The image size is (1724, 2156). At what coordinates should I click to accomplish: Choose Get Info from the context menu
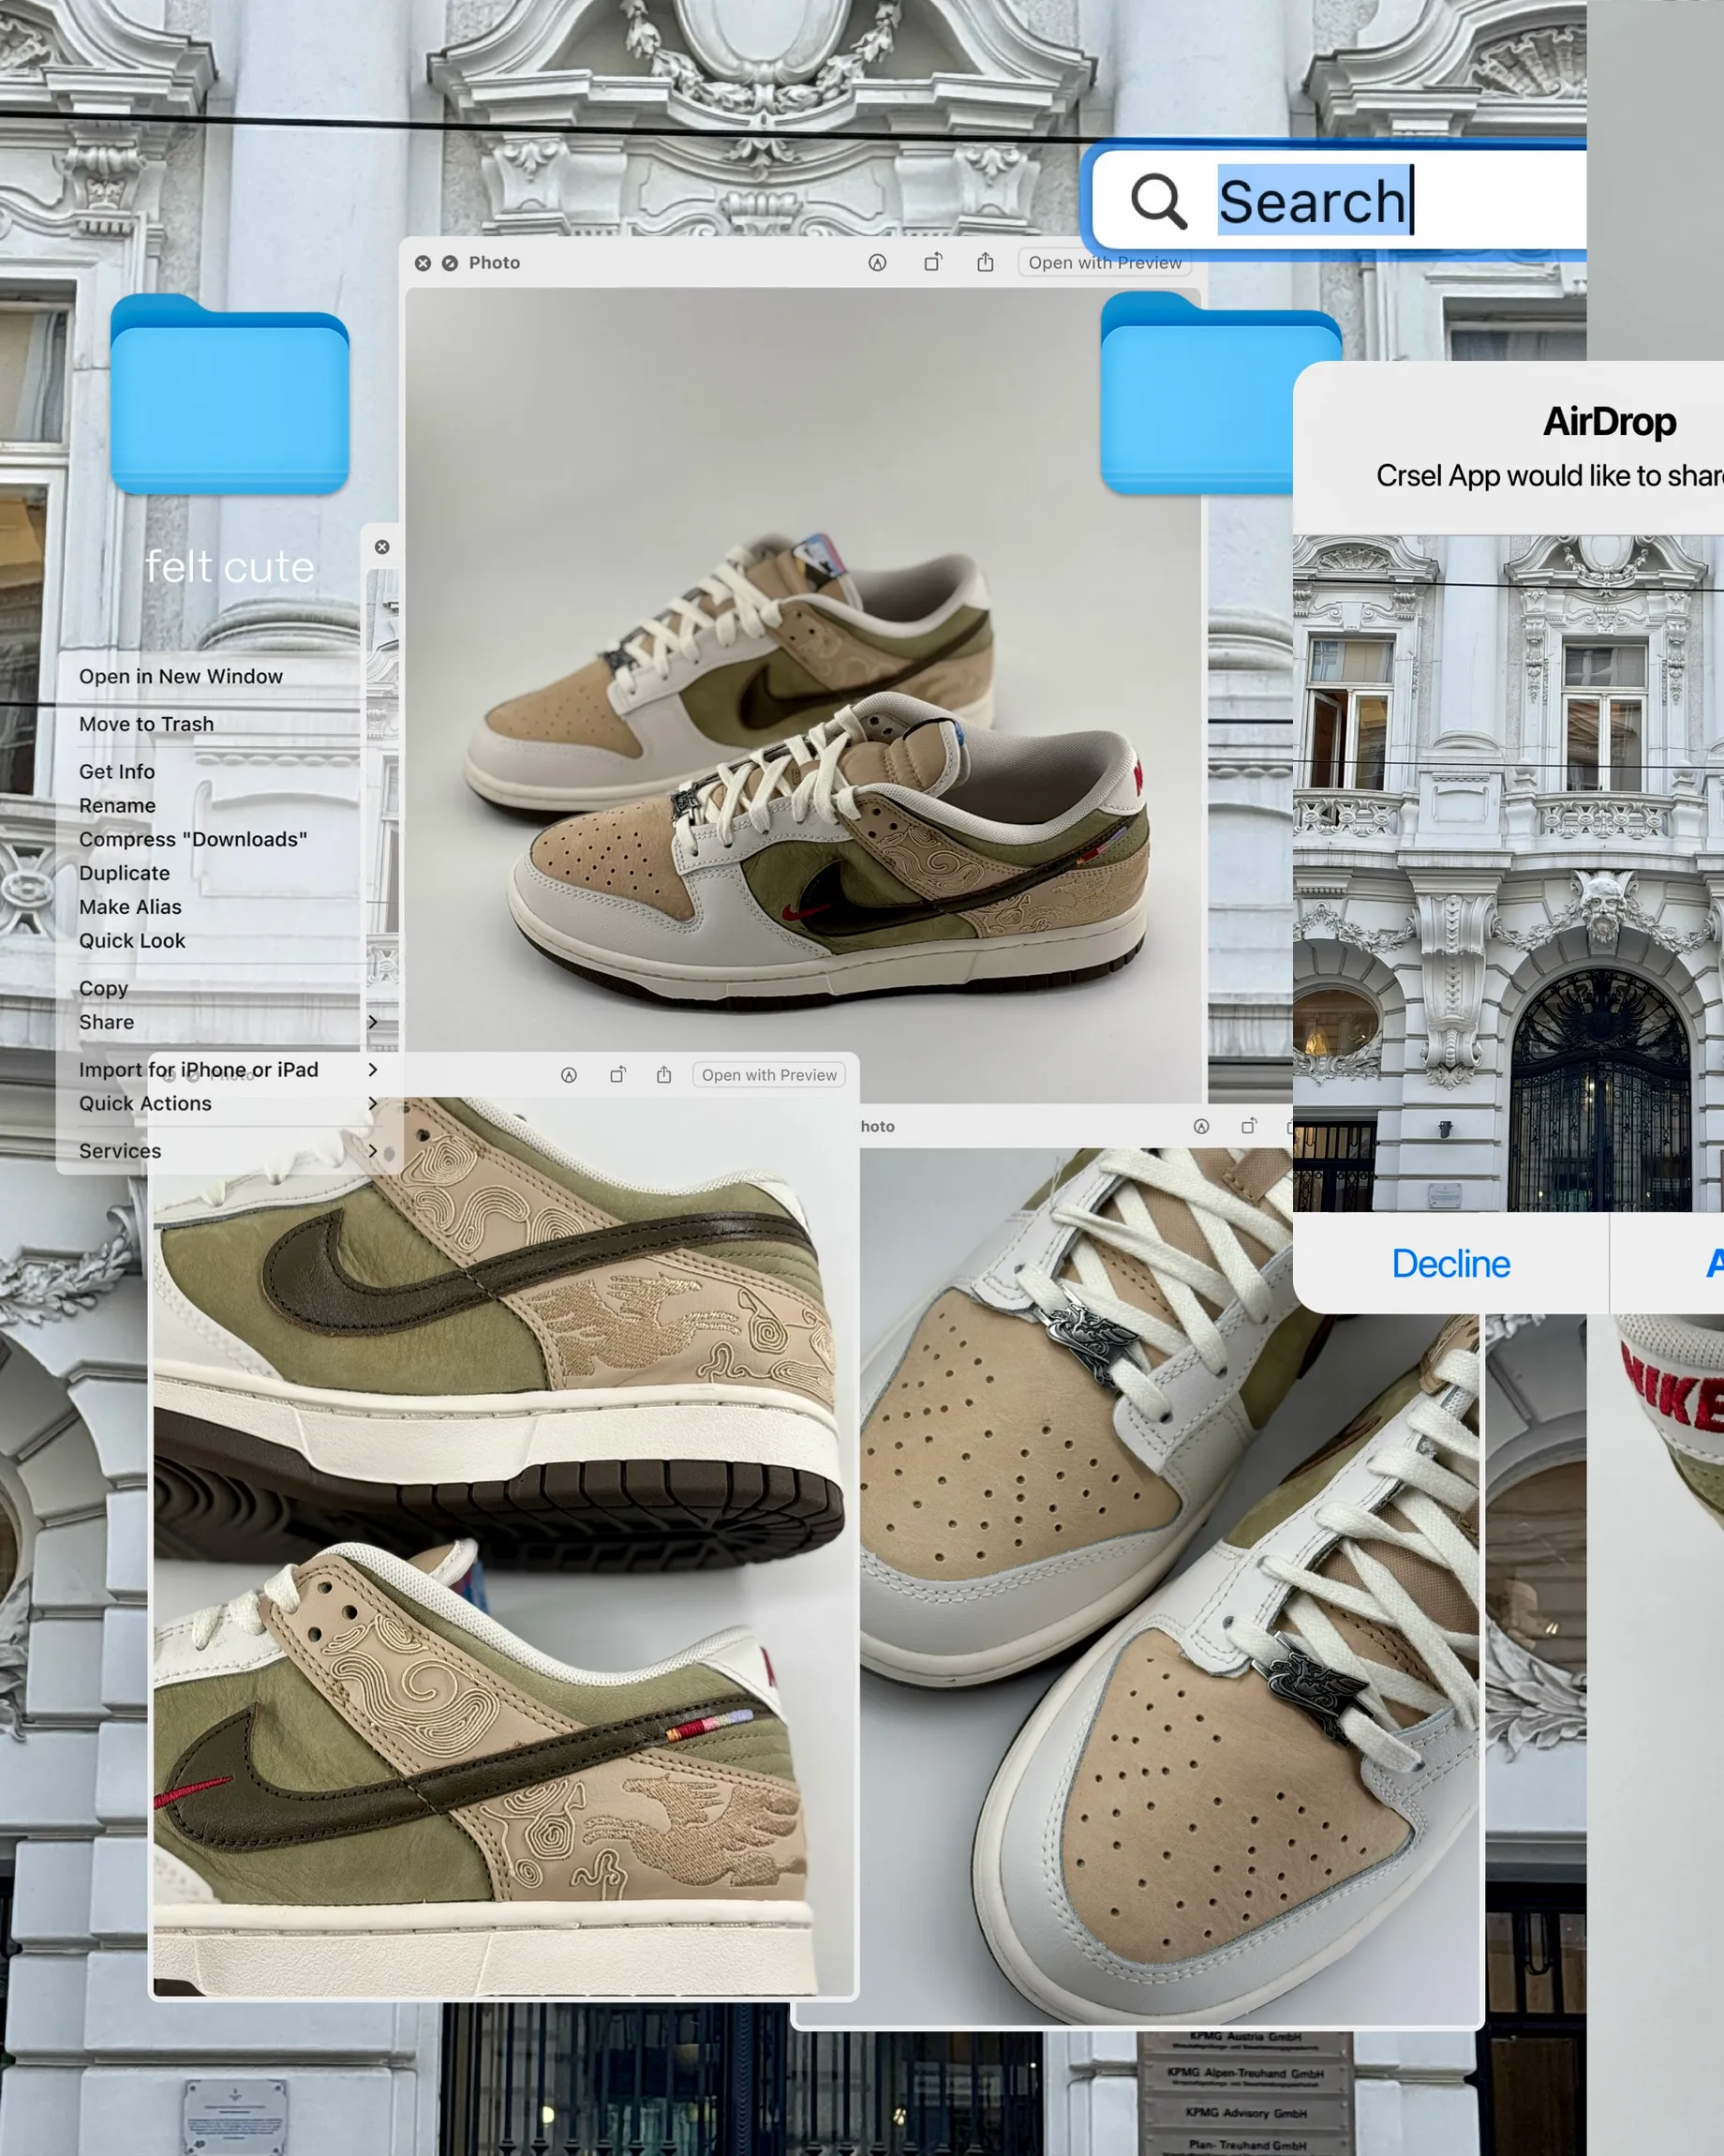[x=117, y=772]
